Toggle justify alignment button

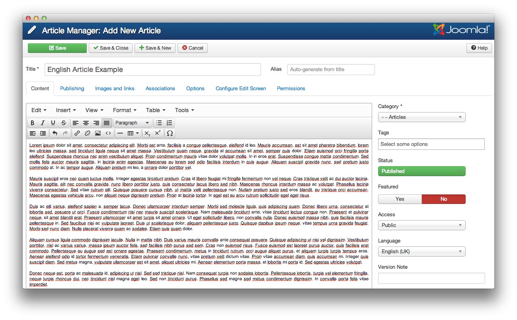[x=106, y=123]
